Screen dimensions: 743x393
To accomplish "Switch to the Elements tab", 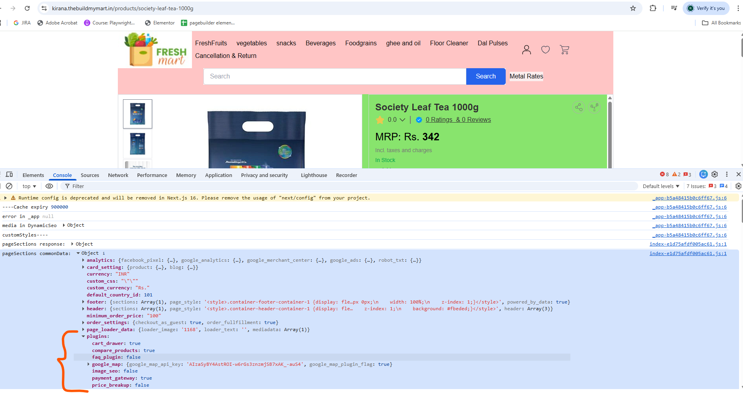I will click(x=33, y=175).
